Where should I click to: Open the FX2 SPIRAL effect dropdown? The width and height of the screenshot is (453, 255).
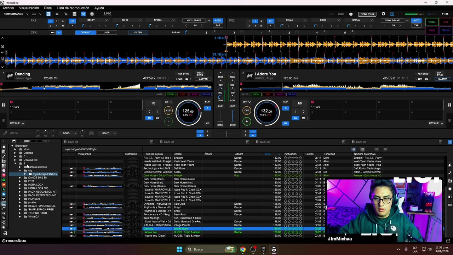click(372, 20)
